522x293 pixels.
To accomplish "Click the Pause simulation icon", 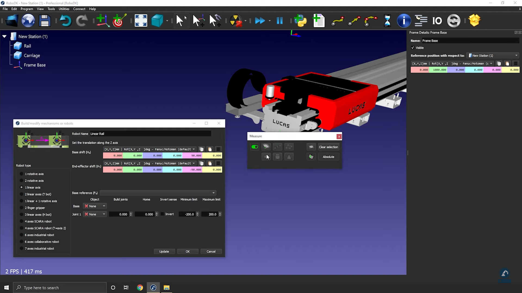I will coord(279,21).
